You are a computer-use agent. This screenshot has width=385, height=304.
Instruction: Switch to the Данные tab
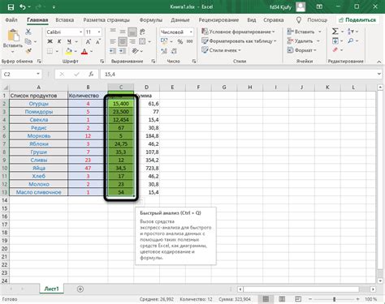[180, 20]
